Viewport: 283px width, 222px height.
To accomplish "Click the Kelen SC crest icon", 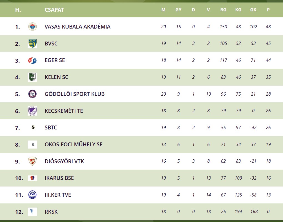I will (32, 77).
